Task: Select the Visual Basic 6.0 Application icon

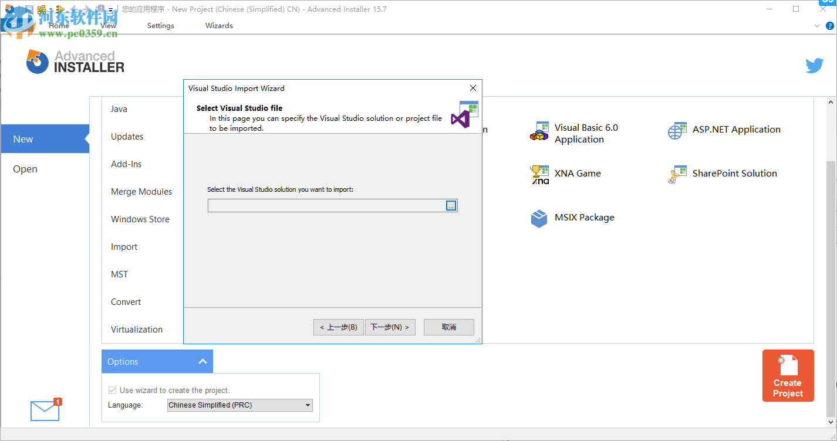Action: tap(539, 131)
